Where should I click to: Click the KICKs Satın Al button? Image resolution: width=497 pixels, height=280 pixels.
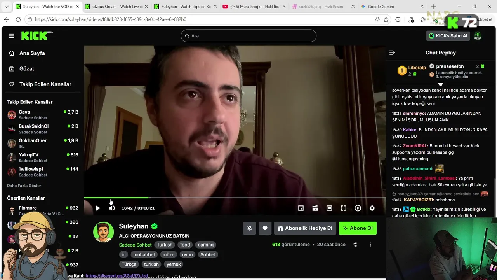[x=448, y=36]
